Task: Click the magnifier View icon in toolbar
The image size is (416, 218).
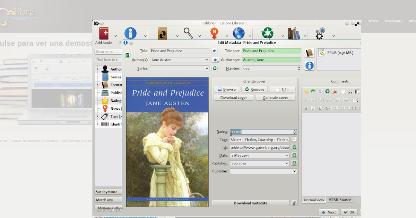Action: 188,33
